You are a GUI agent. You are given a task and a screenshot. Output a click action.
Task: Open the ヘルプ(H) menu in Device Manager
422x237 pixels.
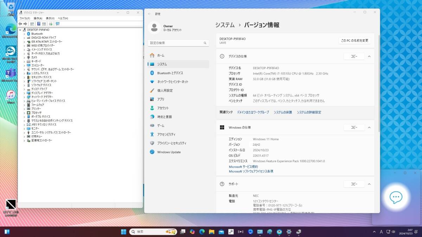[x=63, y=18]
